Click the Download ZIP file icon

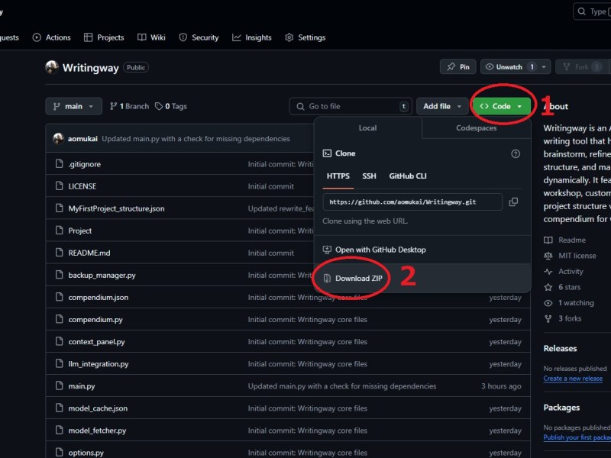pyautogui.click(x=327, y=278)
